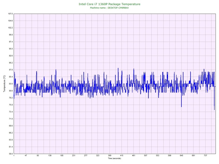Click the 1 x-axis time tick label
The image size is (219, 164).
pyautogui.click(x=14, y=156)
